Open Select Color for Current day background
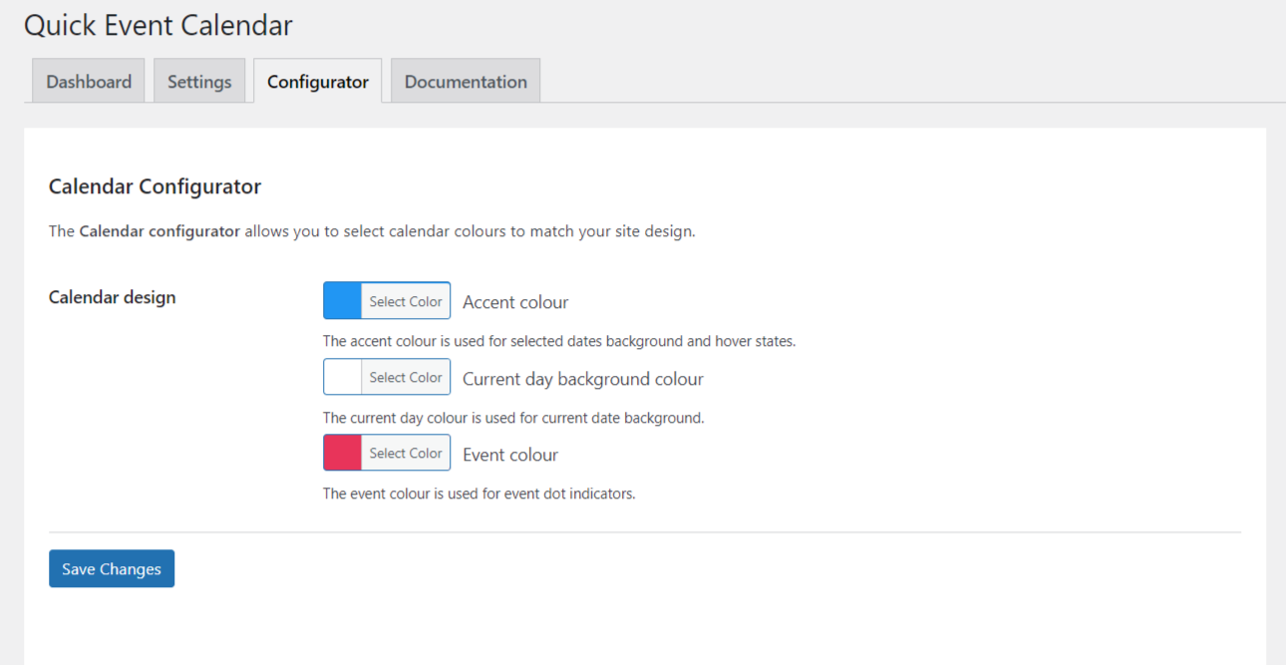This screenshot has width=1286, height=665. pyautogui.click(x=406, y=377)
